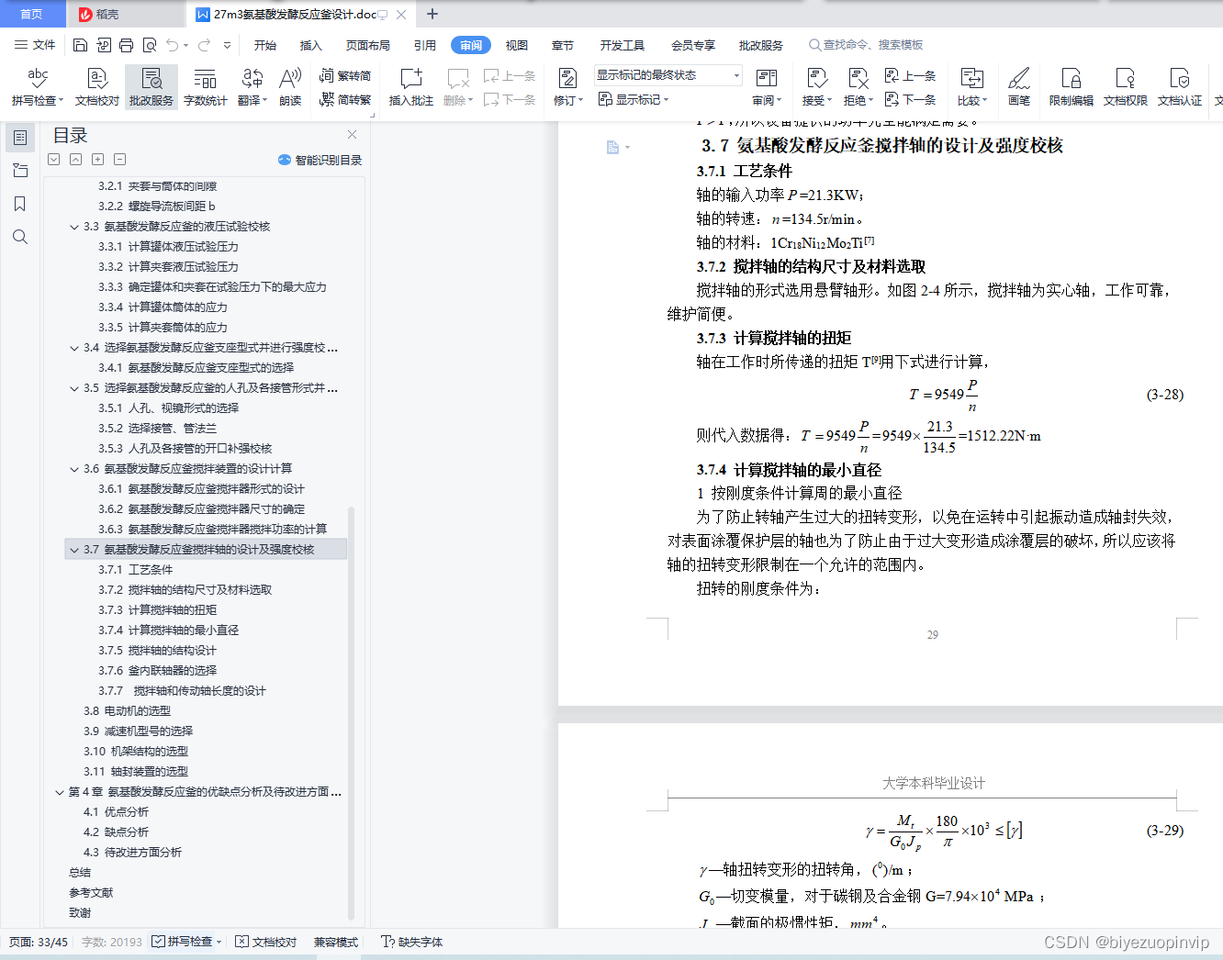Toggle 拼写检查 in the status bar
Screen dimensions: 1223x960
pos(186,942)
